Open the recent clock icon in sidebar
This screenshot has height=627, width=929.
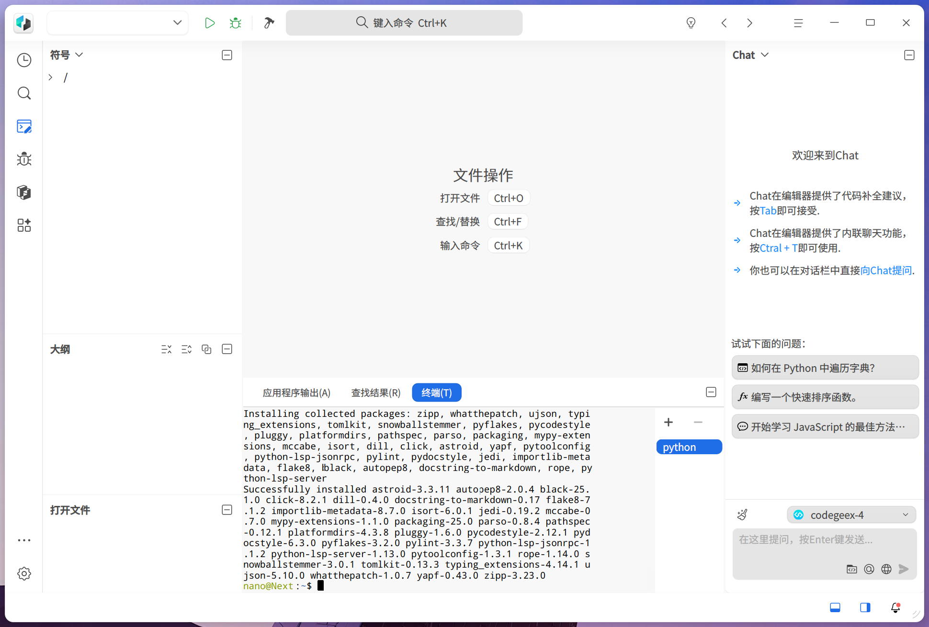(24, 60)
